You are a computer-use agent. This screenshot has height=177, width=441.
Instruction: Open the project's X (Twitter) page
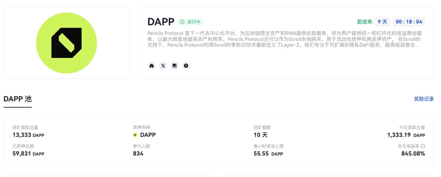[x=163, y=66]
